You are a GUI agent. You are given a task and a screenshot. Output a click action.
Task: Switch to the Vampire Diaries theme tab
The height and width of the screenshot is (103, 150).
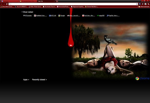[x=28, y=1]
